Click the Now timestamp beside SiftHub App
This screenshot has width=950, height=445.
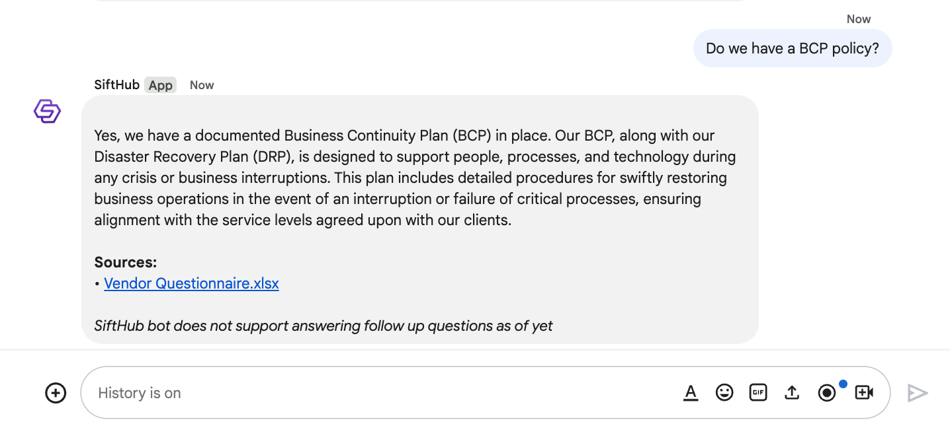(202, 85)
